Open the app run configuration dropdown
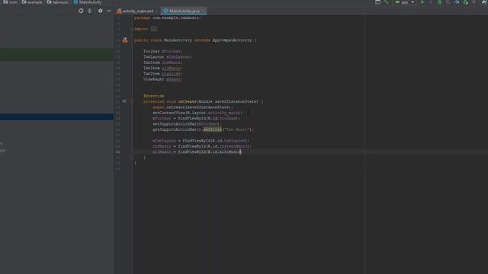This screenshot has height=274, width=488. [404, 2]
